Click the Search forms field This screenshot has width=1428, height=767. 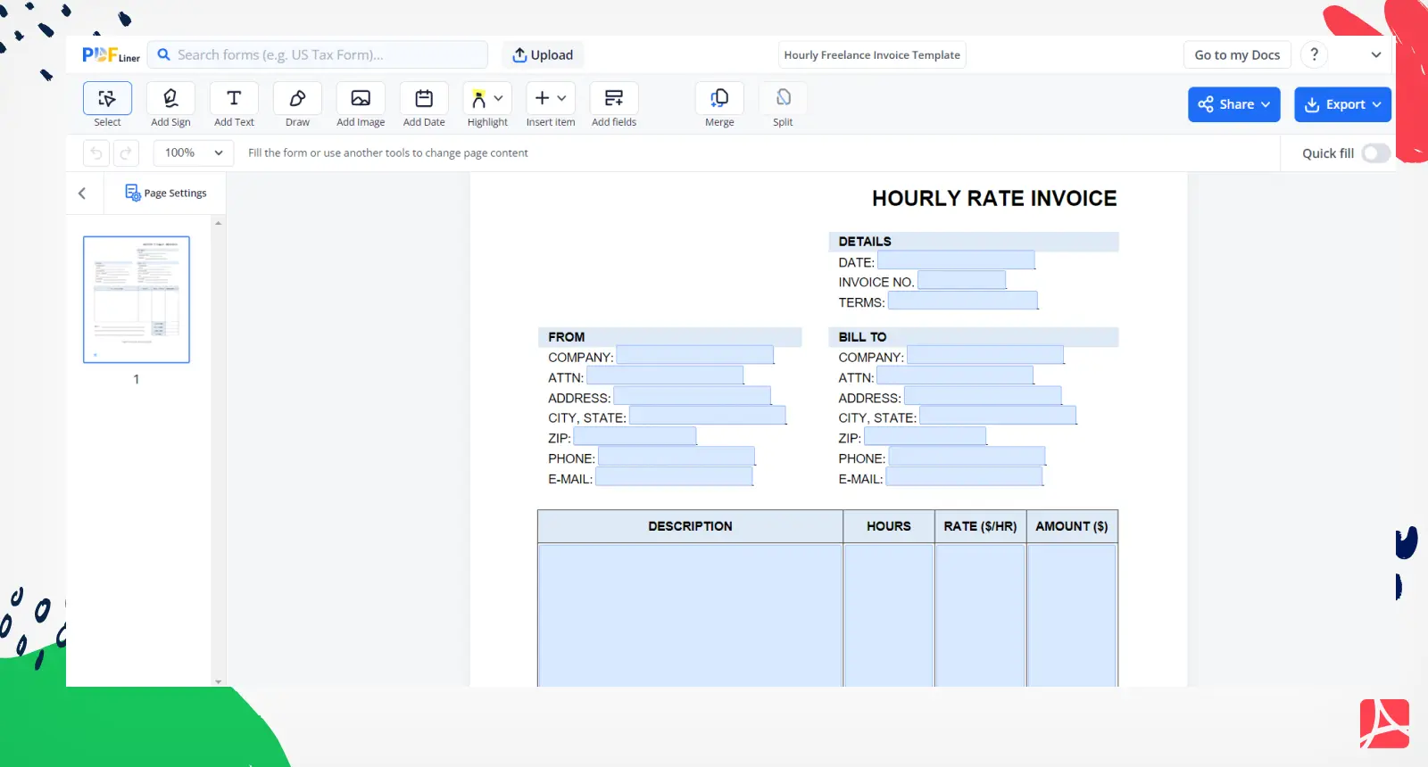tap(318, 54)
